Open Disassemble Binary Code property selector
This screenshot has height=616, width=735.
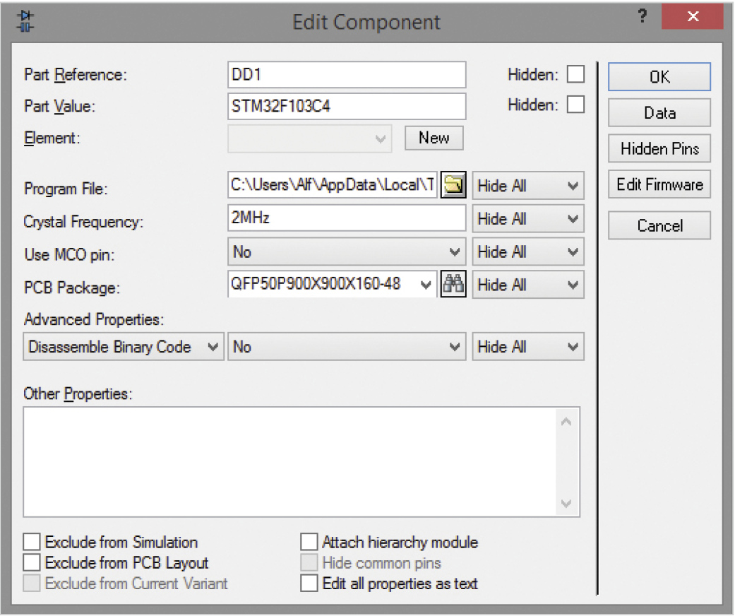pos(124,347)
